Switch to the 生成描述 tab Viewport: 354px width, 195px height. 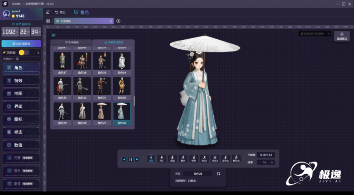click(x=72, y=42)
